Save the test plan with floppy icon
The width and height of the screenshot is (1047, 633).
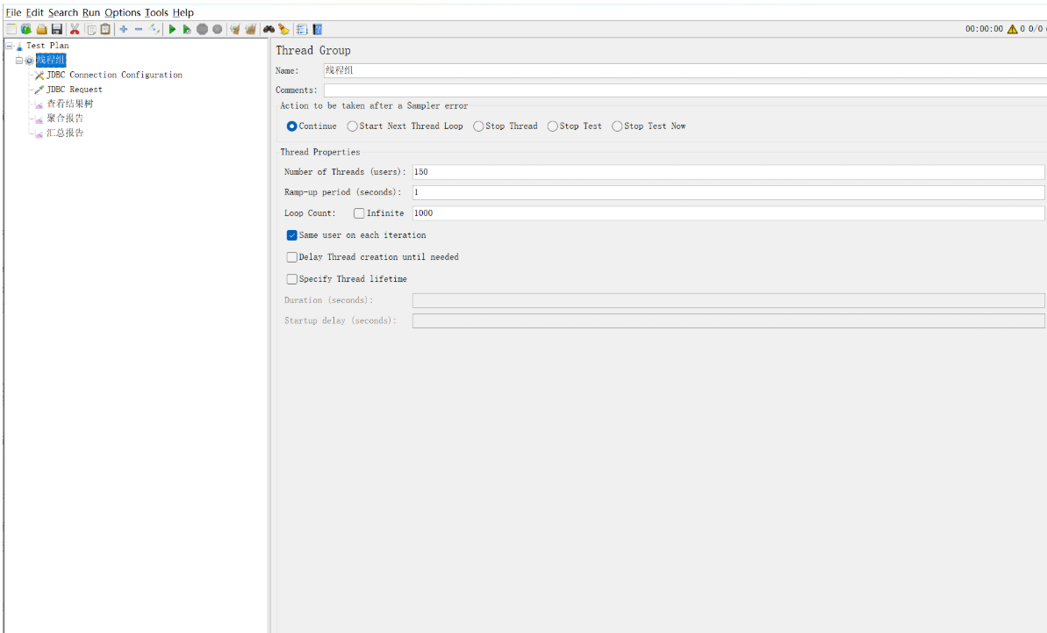coord(57,29)
